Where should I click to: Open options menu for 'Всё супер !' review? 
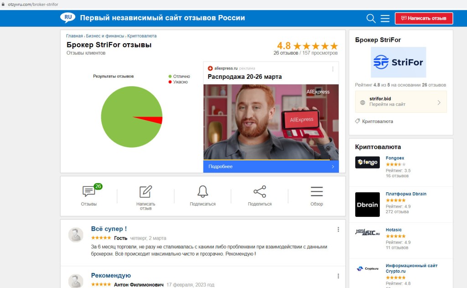338,229
